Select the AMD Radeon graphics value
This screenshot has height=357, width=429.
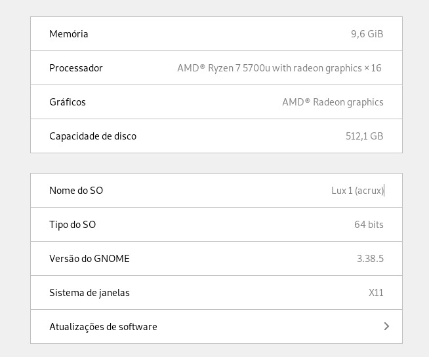click(x=333, y=102)
